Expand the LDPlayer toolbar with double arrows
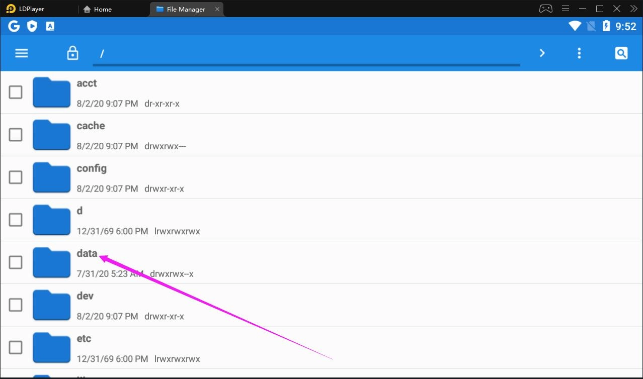The width and height of the screenshot is (643, 379). [x=633, y=8]
